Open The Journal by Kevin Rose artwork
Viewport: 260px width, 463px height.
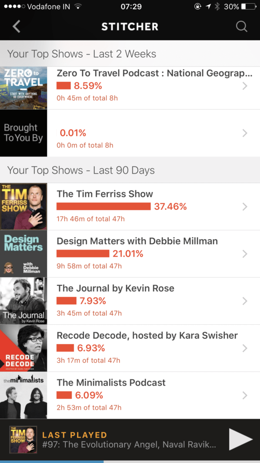(x=23, y=301)
